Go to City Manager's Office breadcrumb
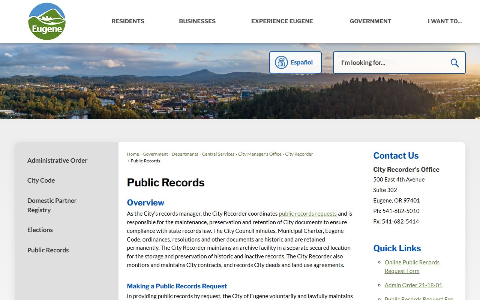This screenshot has height=300, width=480. click(x=260, y=154)
